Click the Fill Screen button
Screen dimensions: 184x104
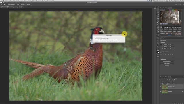point(28,5)
